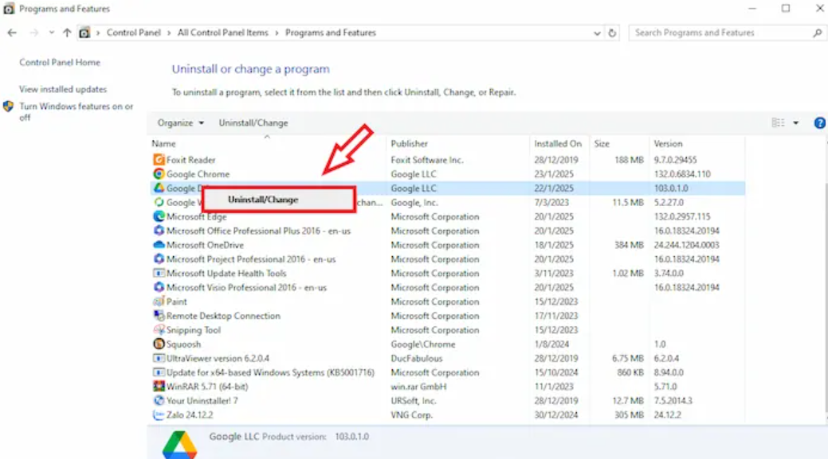The height and width of the screenshot is (459, 828).
Task: Select the Zalo 24.12.2 entry name
Action: pyautogui.click(x=190, y=415)
